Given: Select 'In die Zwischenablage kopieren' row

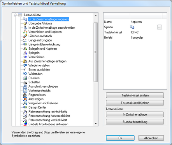Looking at the screenshot, I should tap(48, 19).
